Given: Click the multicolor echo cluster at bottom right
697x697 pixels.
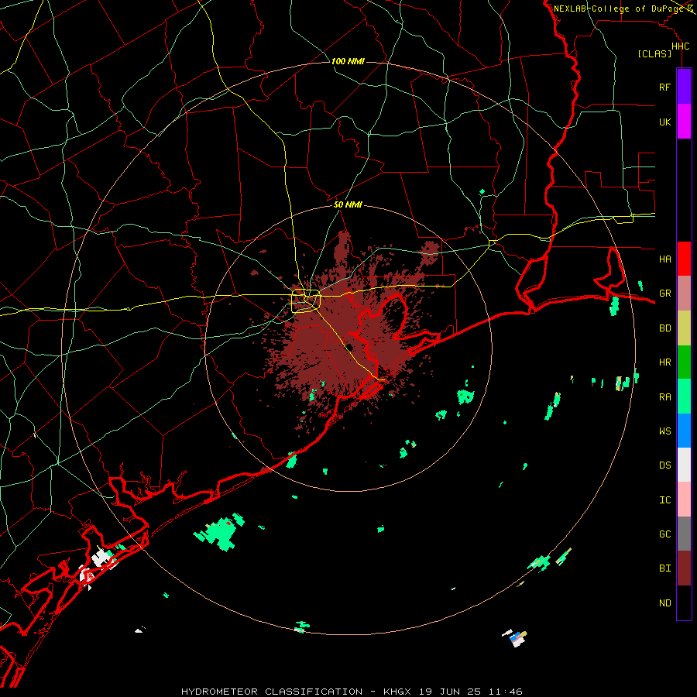Looking at the screenshot, I should 515,638.
